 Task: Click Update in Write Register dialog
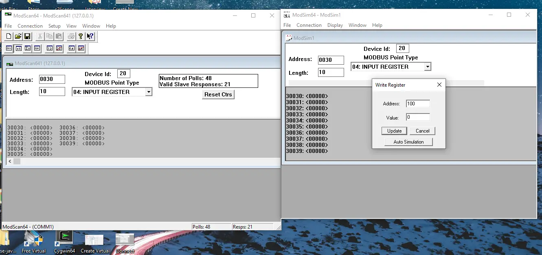(394, 131)
